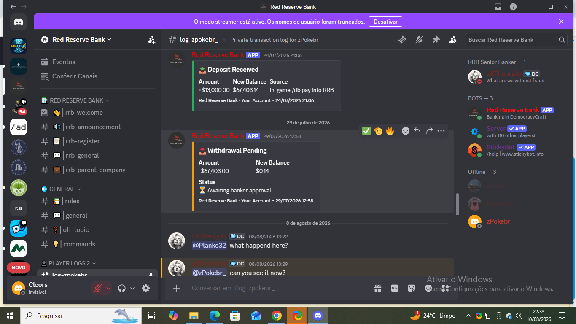Open the GIF picker

pos(395,288)
